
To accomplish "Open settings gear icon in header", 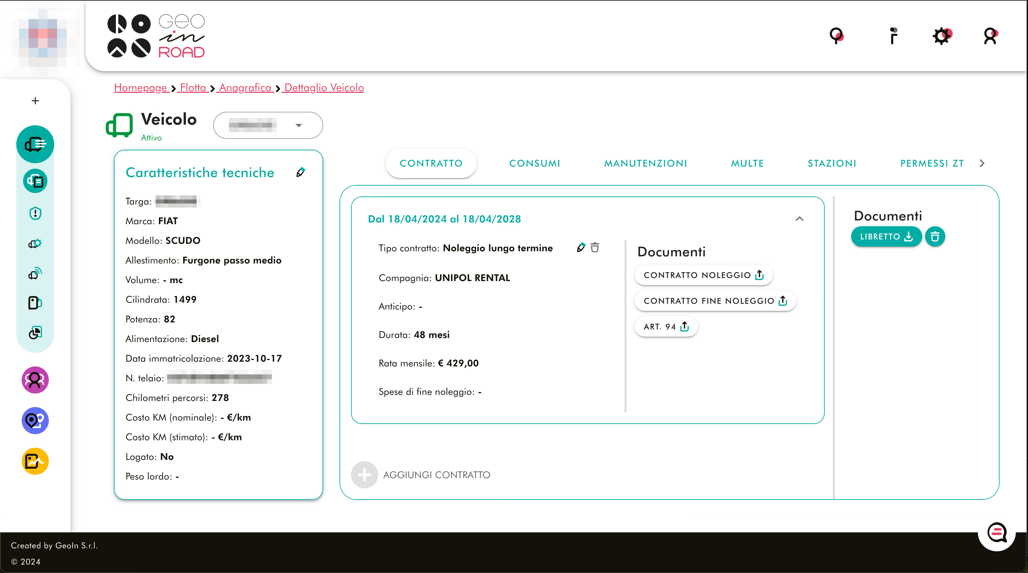I will (942, 36).
